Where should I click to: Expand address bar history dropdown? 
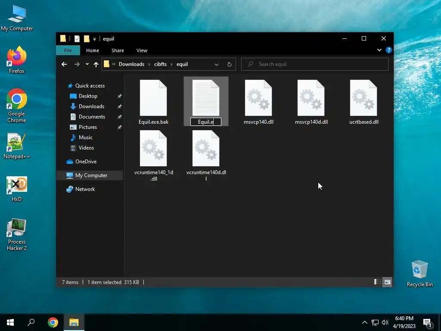216,65
